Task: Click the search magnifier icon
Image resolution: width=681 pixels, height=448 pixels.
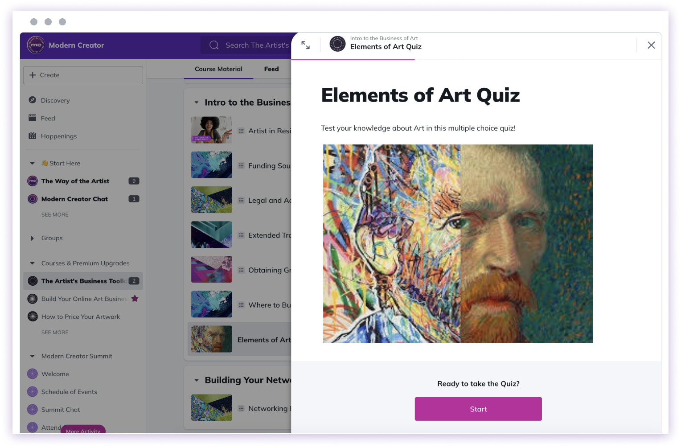Action: pos(214,45)
